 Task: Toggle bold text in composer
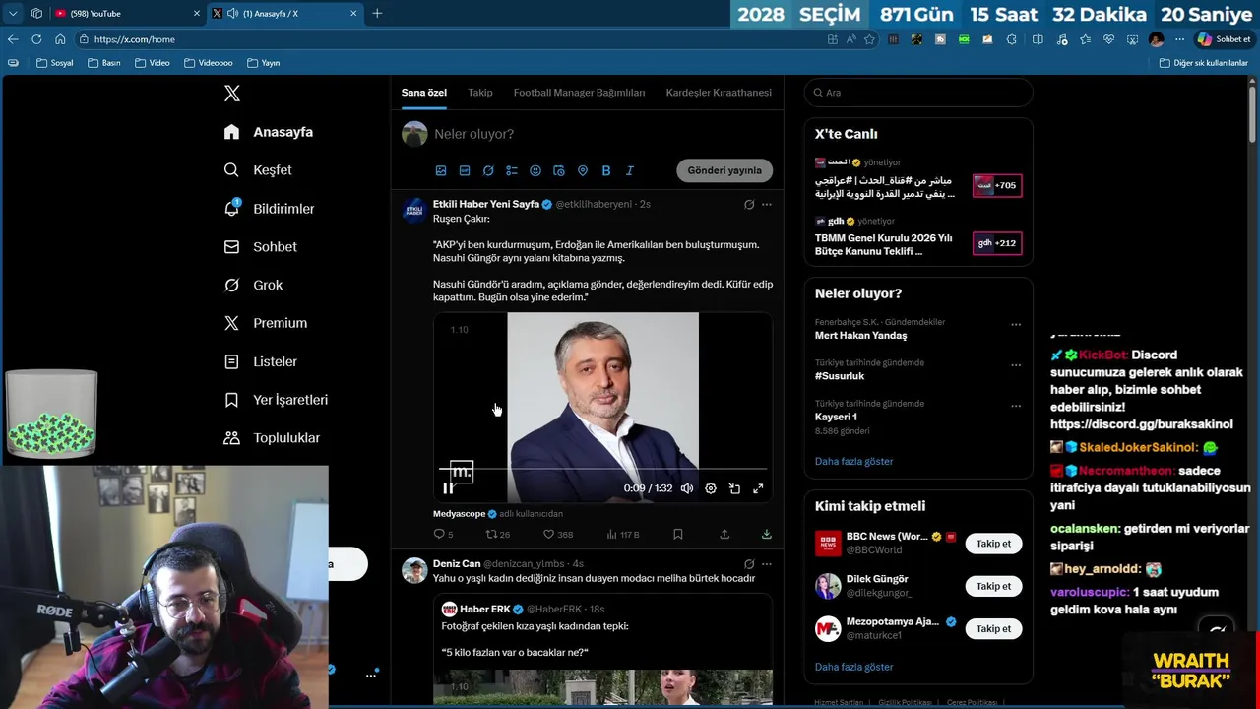pos(606,170)
